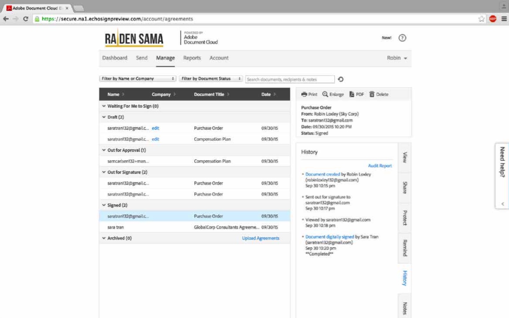Screen dimensions: 509x318
Task: Open the Account tab
Action: pyautogui.click(x=219, y=58)
